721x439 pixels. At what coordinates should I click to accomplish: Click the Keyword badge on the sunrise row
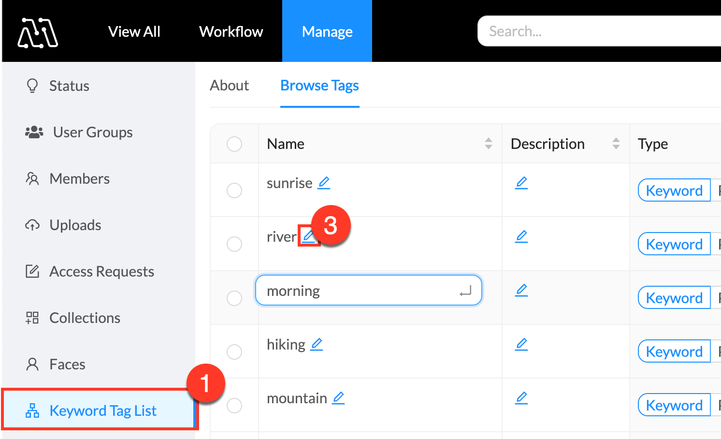pos(674,190)
